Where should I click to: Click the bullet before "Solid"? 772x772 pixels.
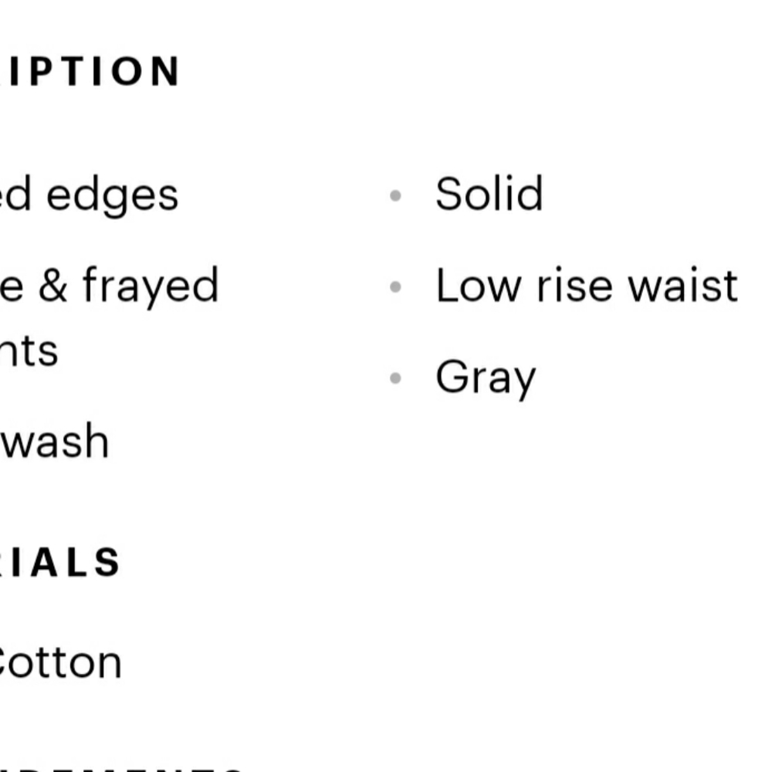(396, 195)
